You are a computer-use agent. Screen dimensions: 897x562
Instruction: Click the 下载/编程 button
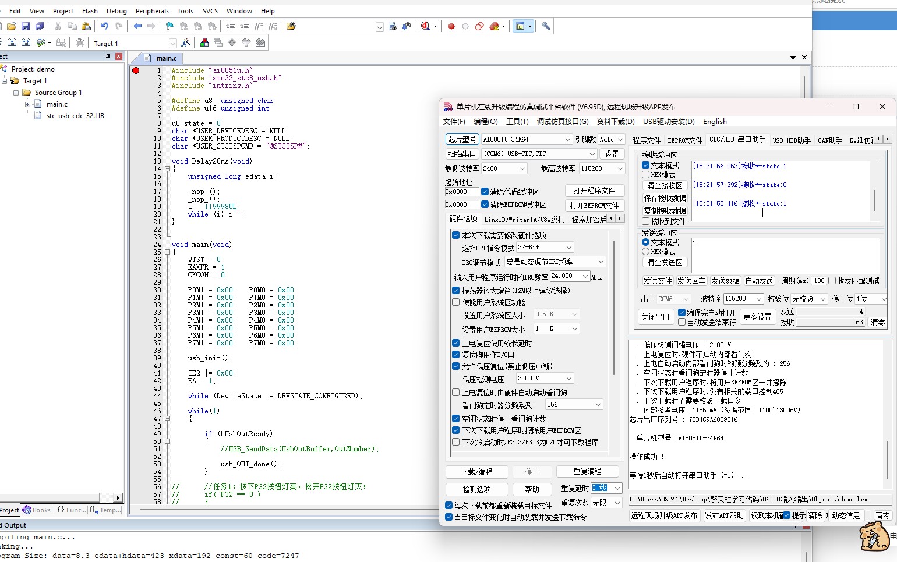coord(476,472)
